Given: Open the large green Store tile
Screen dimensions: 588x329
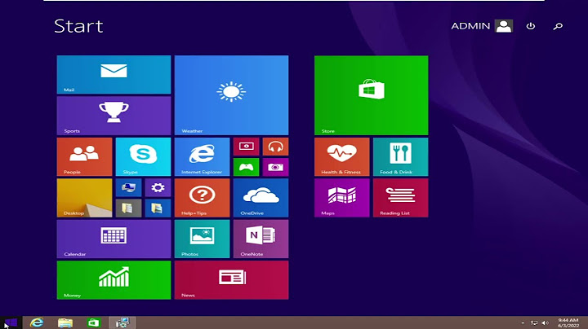Looking at the screenshot, I should [x=372, y=95].
